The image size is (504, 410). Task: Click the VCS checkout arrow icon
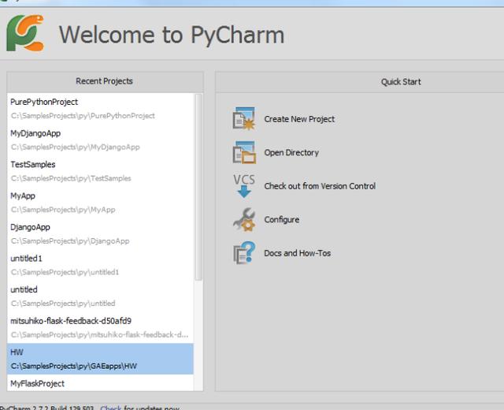coord(244,186)
